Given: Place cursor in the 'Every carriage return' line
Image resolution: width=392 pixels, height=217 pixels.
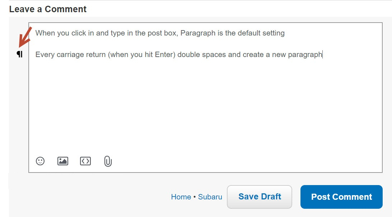Looking at the screenshot, I should pos(179,55).
